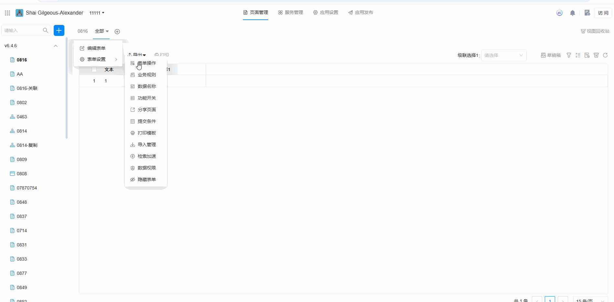This screenshot has height=302, width=614.
Task: Switch to the 服务管理 tab
Action: [291, 13]
